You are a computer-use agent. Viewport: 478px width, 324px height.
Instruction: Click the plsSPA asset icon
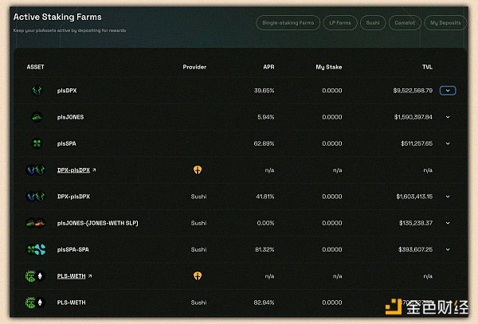click(x=37, y=143)
